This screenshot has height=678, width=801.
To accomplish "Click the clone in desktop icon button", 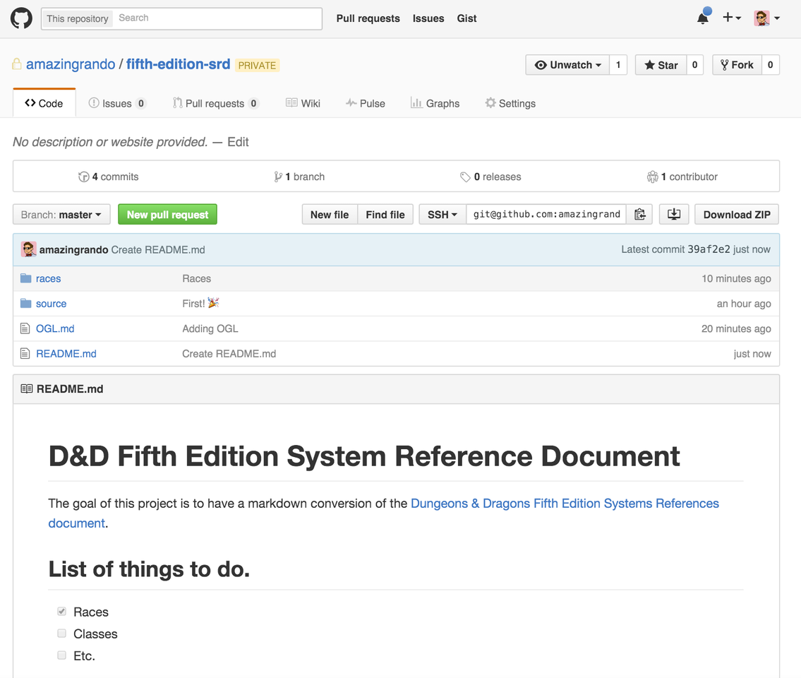I will [x=674, y=215].
